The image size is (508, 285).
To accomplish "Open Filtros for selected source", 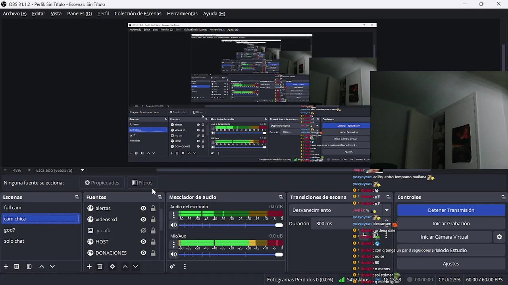I will click(142, 183).
